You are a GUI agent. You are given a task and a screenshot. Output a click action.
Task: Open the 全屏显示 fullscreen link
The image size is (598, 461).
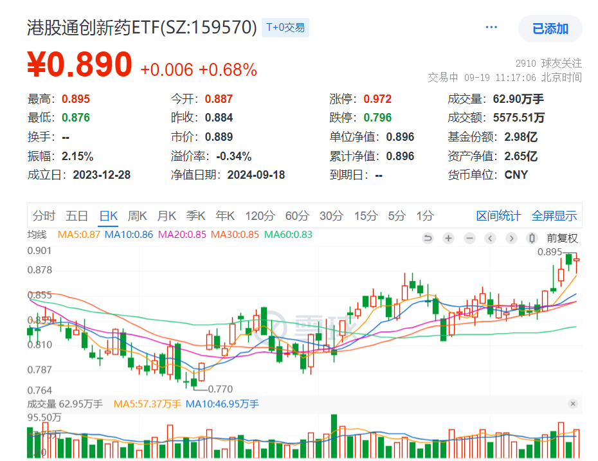(x=554, y=216)
